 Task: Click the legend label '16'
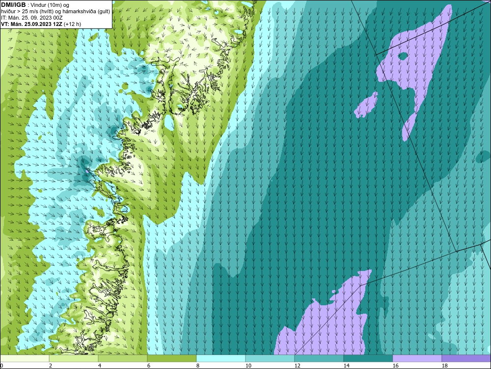(396, 366)
